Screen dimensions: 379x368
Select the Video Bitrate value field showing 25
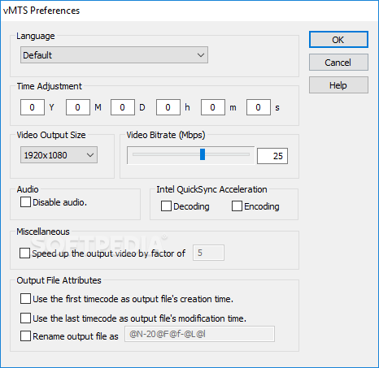(x=272, y=156)
